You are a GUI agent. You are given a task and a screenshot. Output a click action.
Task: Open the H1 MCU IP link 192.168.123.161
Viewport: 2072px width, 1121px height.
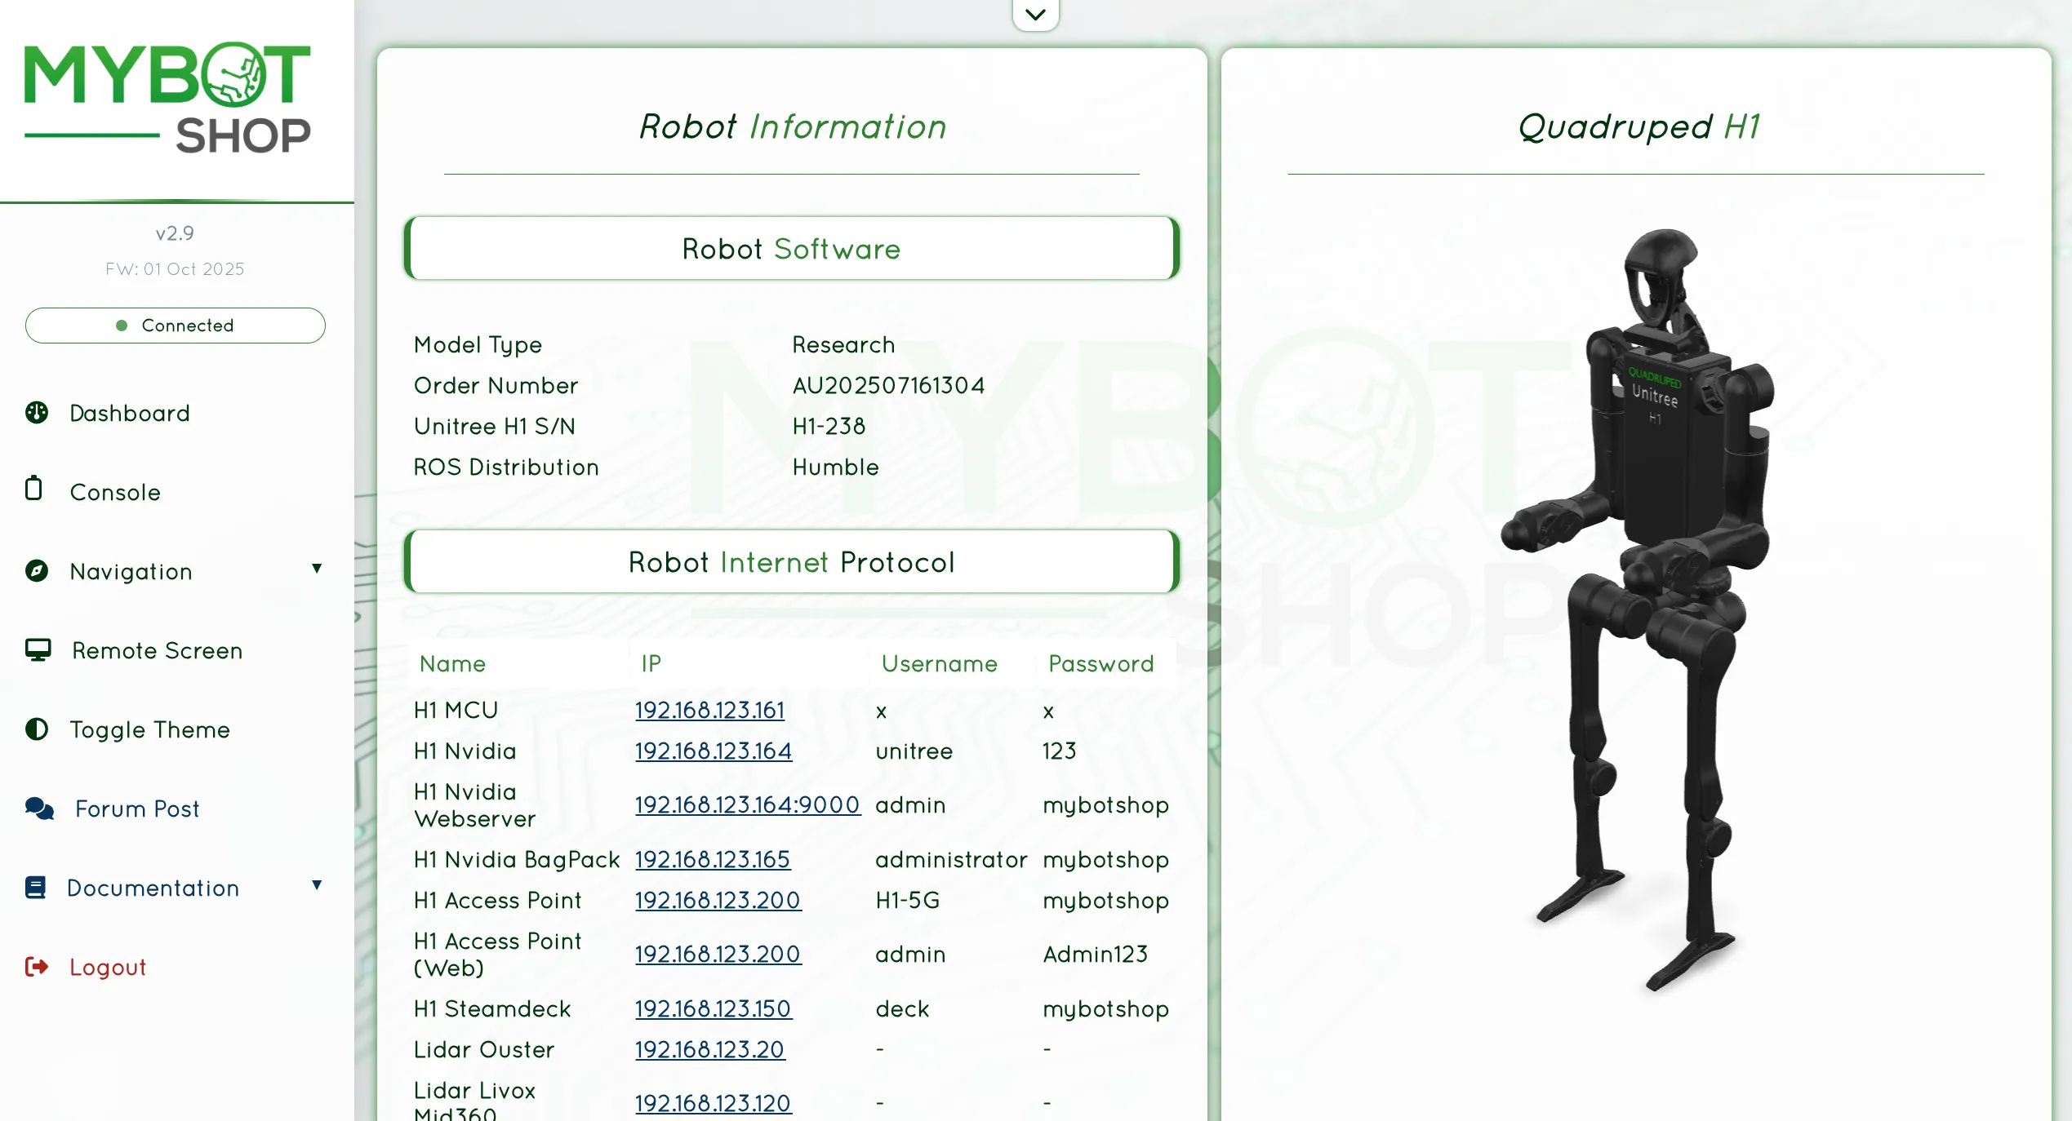click(x=709, y=710)
